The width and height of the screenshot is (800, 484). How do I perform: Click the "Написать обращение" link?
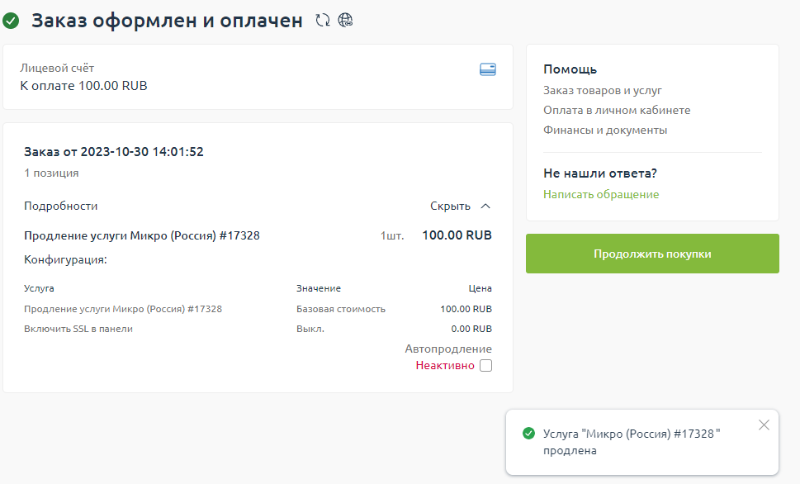[601, 195]
